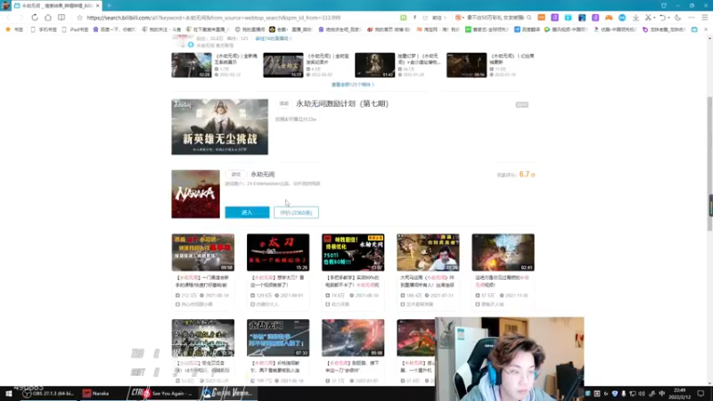Show more bookmarks with chevron overflow

pos(706,29)
